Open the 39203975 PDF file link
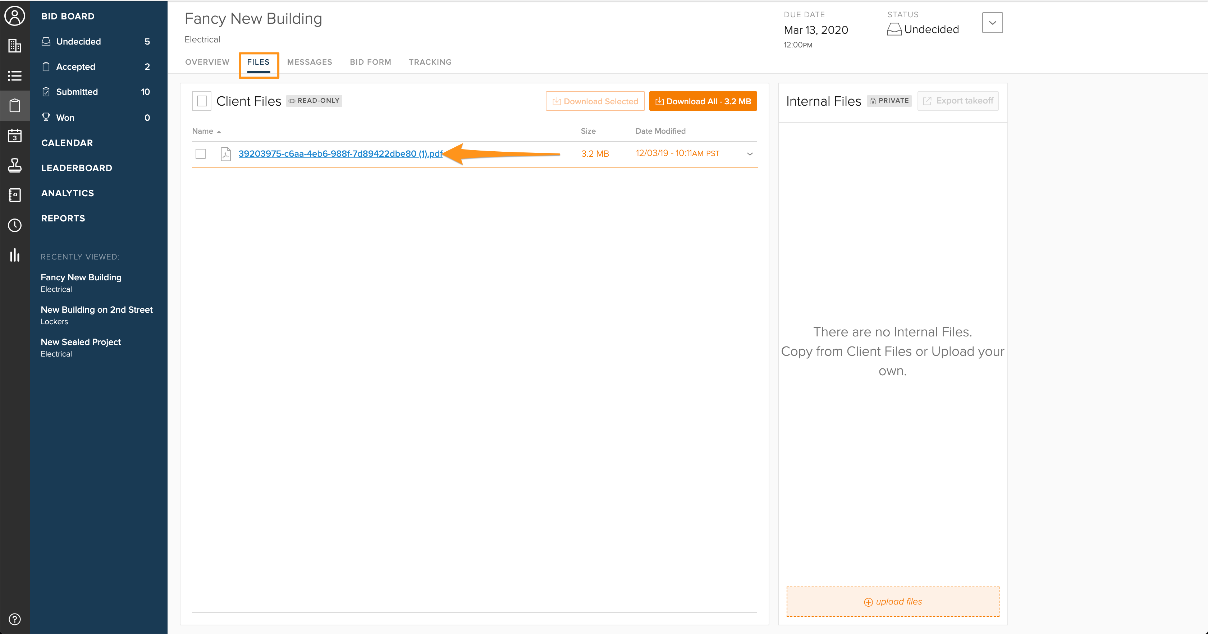The height and width of the screenshot is (634, 1208). click(340, 154)
